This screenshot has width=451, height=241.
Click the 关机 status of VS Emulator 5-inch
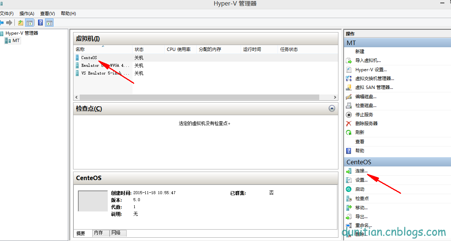[x=139, y=73]
